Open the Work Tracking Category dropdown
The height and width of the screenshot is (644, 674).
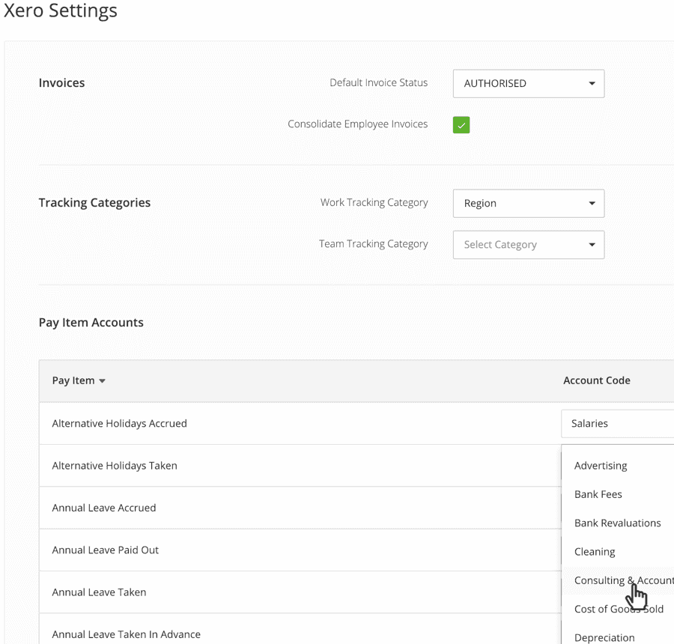(528, 203)
